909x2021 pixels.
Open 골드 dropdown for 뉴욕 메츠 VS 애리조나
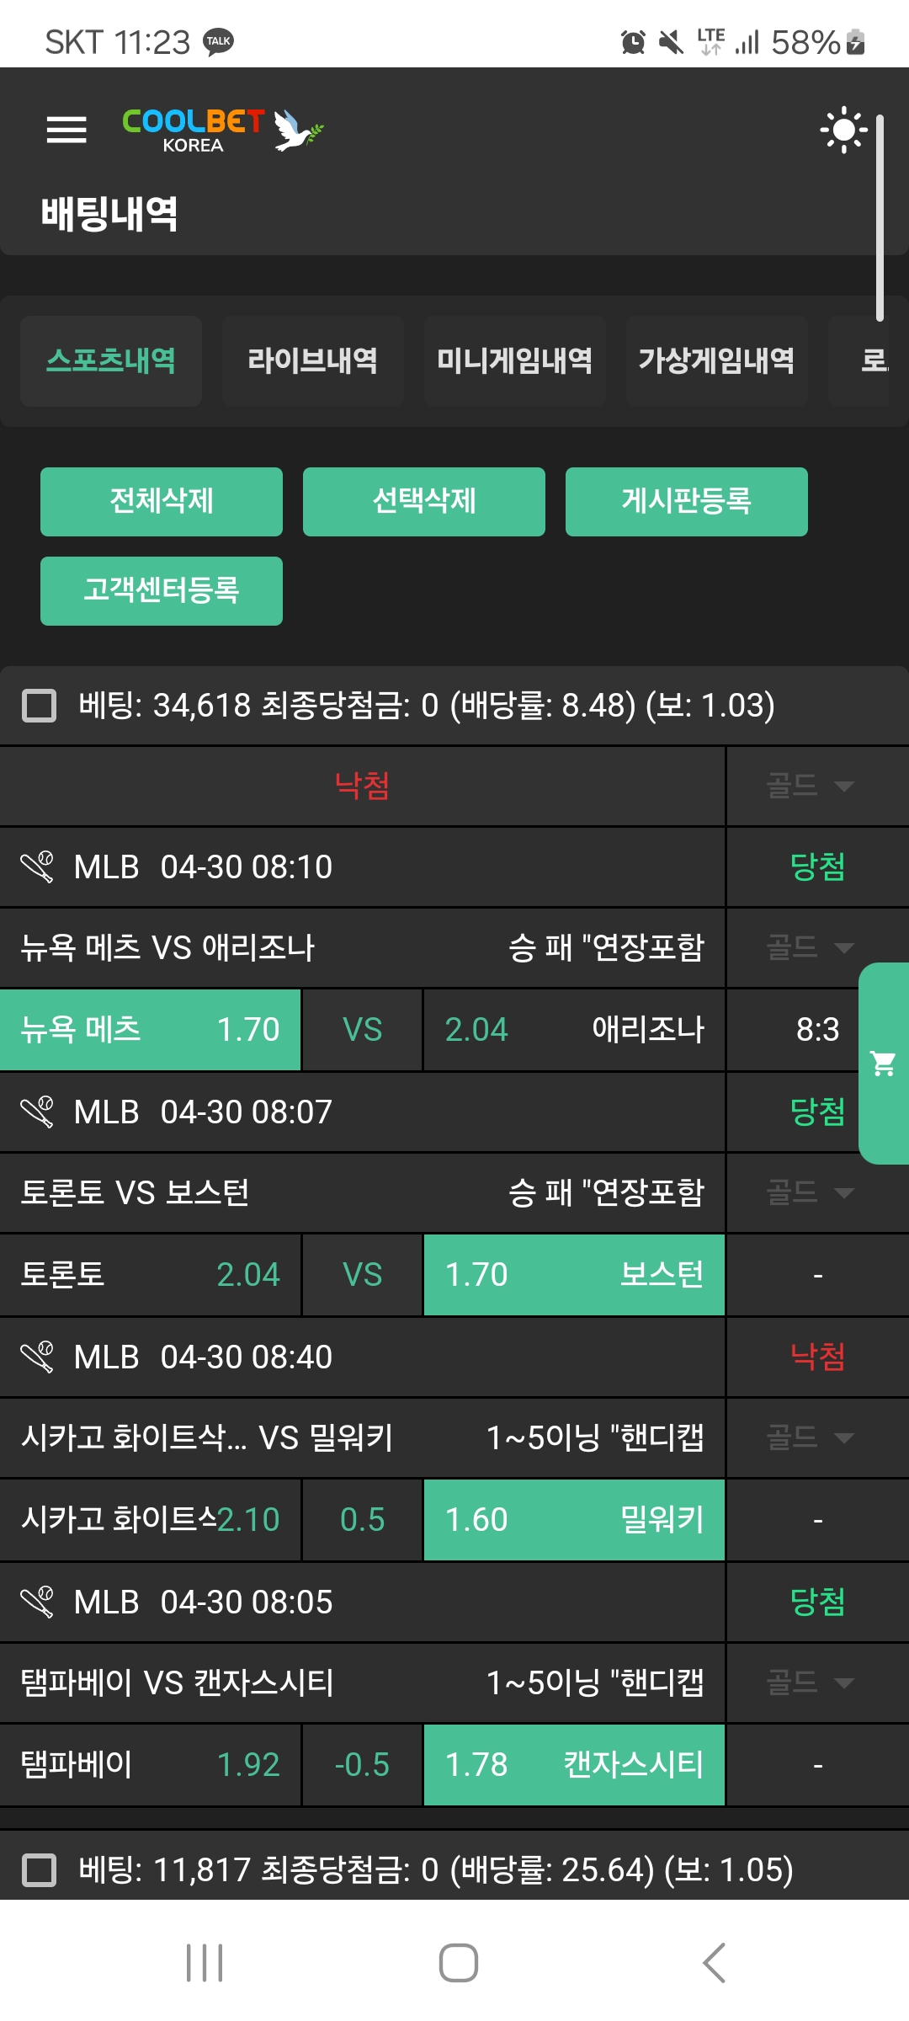coord(810,947)
